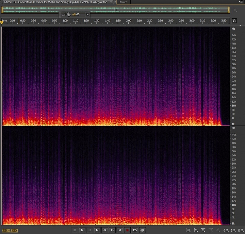The height and width of the screenshot is (234, 245).
Task: Zoom out amplitude icon
Action: coord(196,230)
